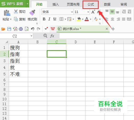
Task: Open the 公式 tab
Action: pos(91,5)
